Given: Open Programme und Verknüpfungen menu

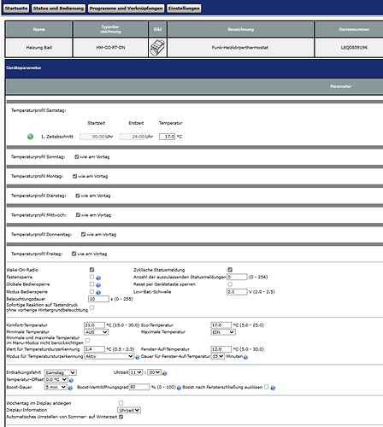Looking at the screenshot, I should pyautogui.click(x=126, y=9).
